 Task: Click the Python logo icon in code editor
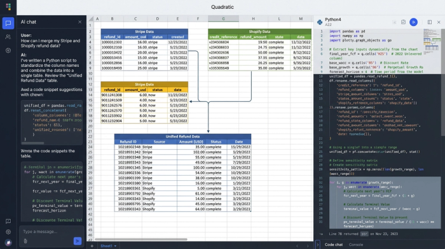click(x=320, y=22)
